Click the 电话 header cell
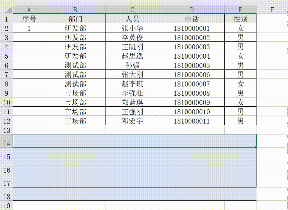This screenshot has width=288, height=210. coord(191,19)
